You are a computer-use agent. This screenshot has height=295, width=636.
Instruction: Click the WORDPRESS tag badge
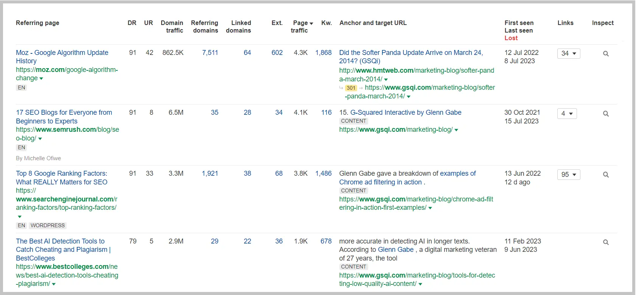[x=48, y=225]
